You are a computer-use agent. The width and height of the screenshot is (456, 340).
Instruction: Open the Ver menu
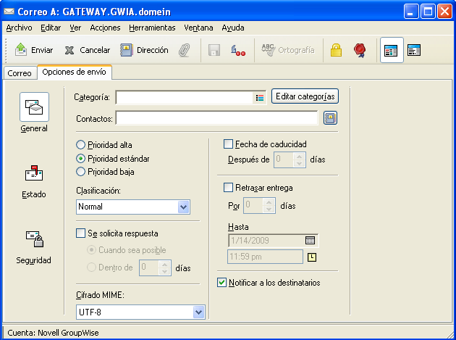pos(75,28)
